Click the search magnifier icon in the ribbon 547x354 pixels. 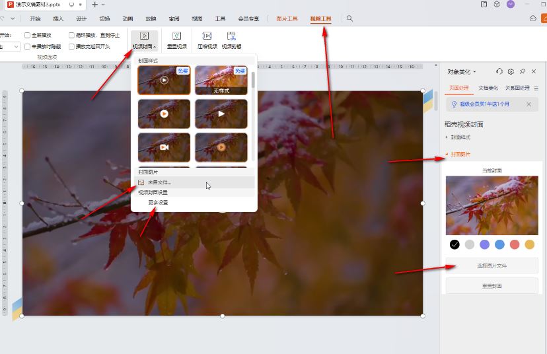[x=349, y=18]
